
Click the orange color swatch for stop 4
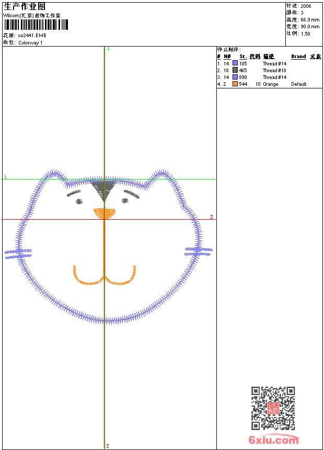tap(235, 84)
